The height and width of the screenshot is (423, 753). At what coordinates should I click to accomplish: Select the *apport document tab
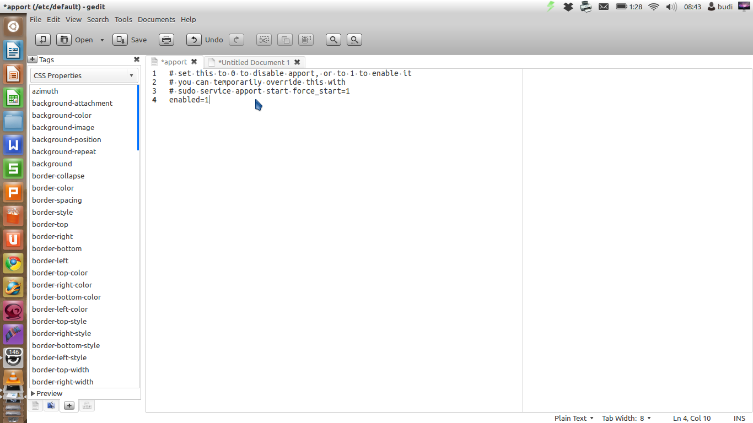[x=174, y=62]
